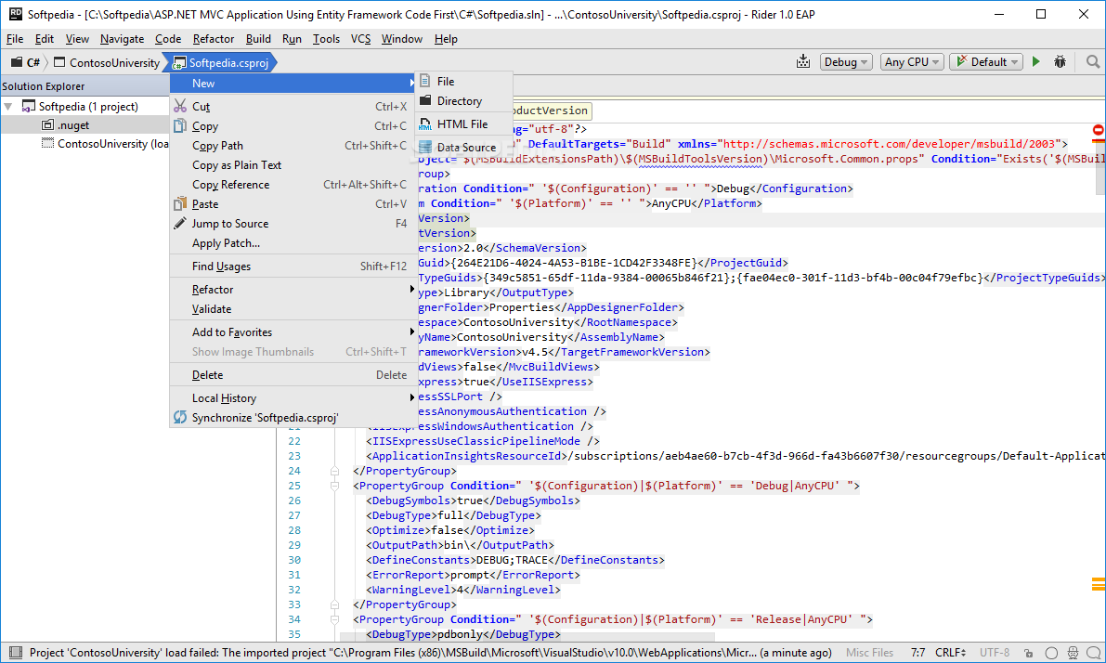Change UTF-8 encoding in status bar
This screenshot has width=1106, height=663.
[995, 653]
